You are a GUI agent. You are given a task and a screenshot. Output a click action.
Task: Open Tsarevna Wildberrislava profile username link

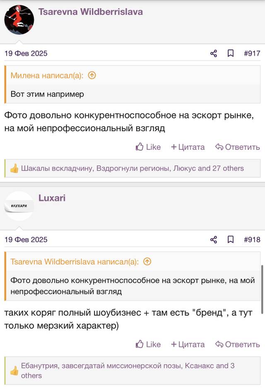[x=91, y=12]
